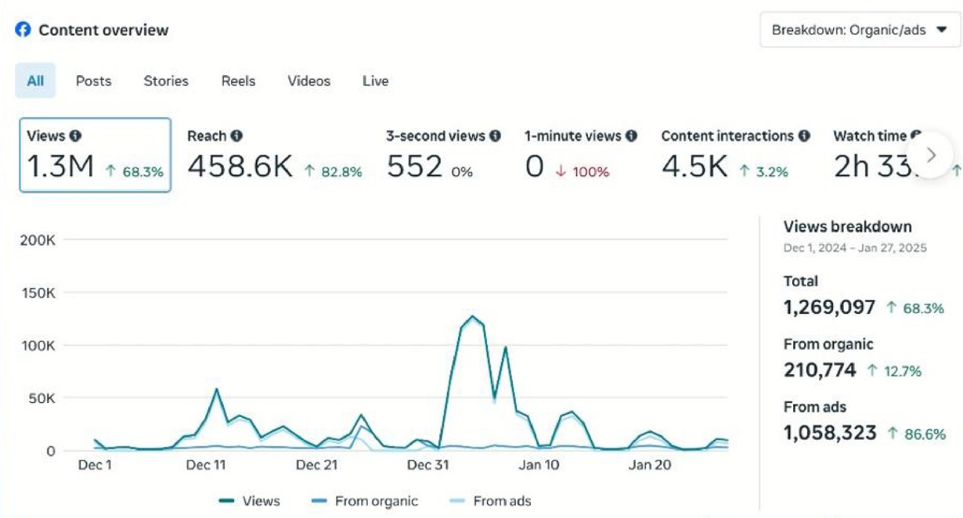This screenshot has height=518, width=963.
Task: Switch to the Posts tab
Action: point(93,81)
